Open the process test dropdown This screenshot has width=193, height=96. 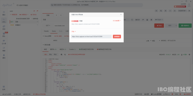click(x=24, y=15)
